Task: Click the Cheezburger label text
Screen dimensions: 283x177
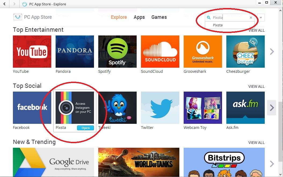Action: point(238,71)
